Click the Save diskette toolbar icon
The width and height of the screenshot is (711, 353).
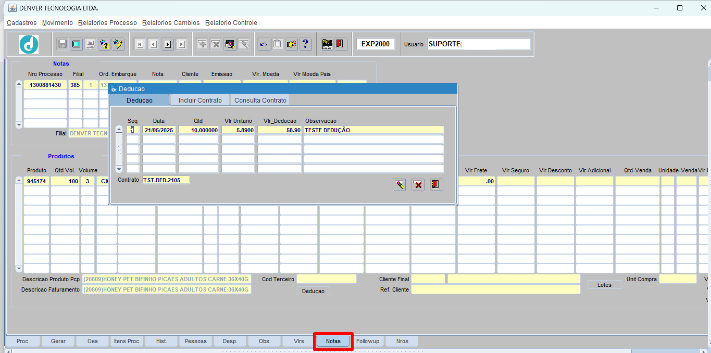tap(63, 44)
